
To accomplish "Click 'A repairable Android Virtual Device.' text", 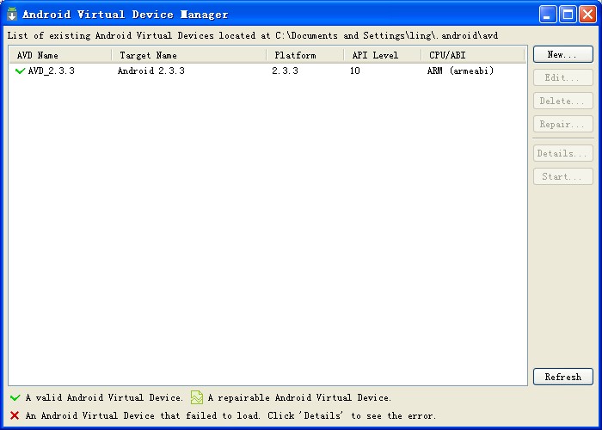I will coord(299,397).
